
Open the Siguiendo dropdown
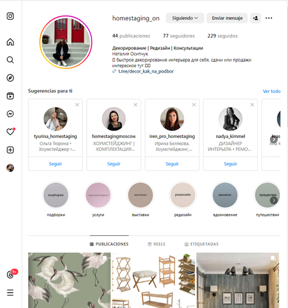185,18
